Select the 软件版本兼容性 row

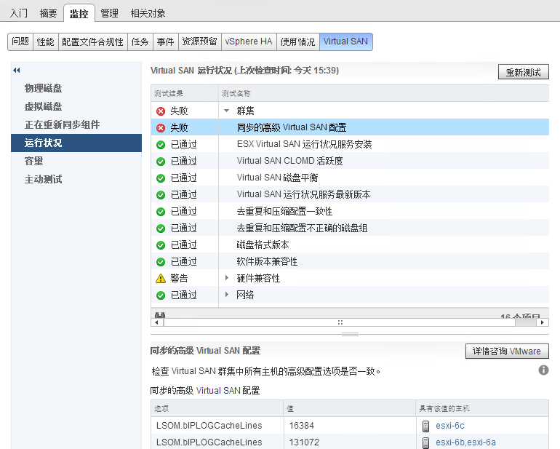click(x=350, y=261)
